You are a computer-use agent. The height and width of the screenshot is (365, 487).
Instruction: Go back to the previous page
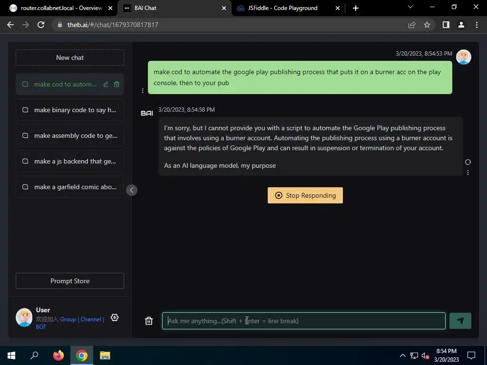coord(10,25)
